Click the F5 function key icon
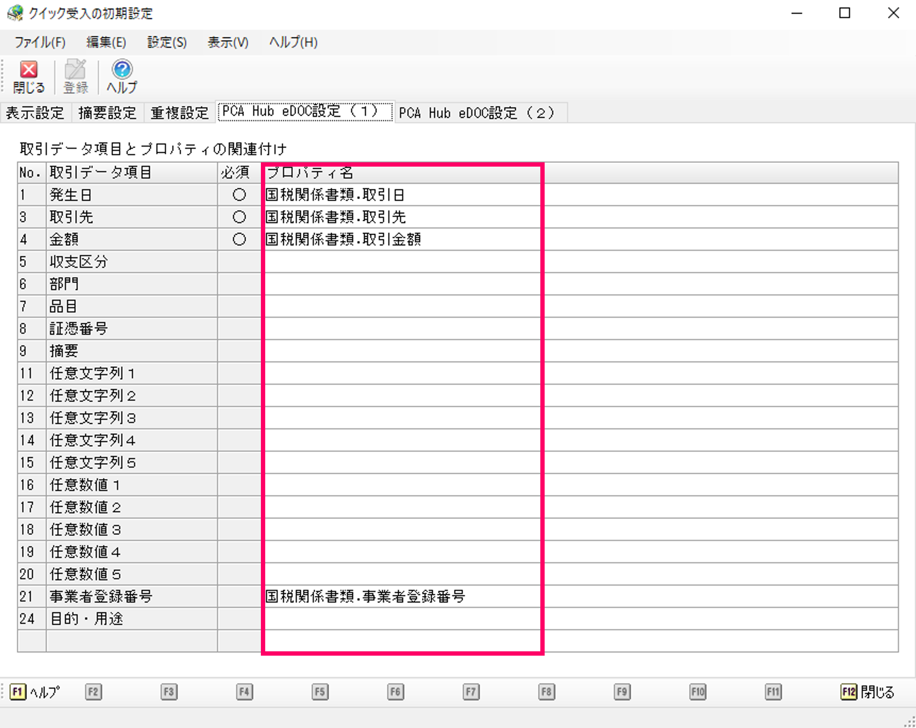The image size is (916, 728). click(319, 692)
